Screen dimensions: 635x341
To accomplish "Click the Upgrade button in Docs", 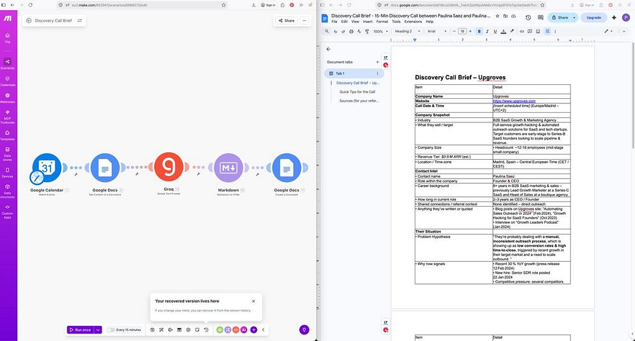I will (x=594, y=17).
